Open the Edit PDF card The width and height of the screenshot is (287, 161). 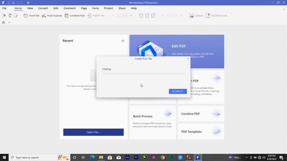(177, 51)
